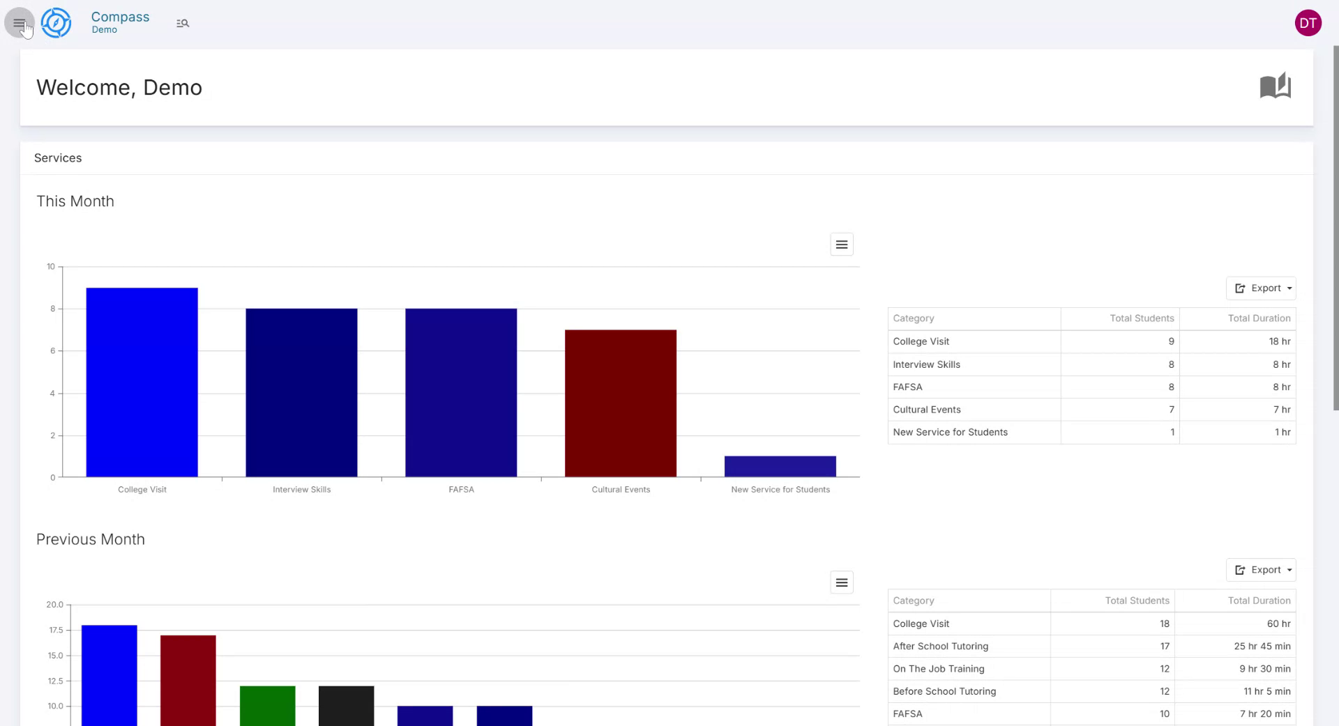The image size is (1339, 726).
Task: Open the hamburger navigation menu
Action: tap(19, 23)
